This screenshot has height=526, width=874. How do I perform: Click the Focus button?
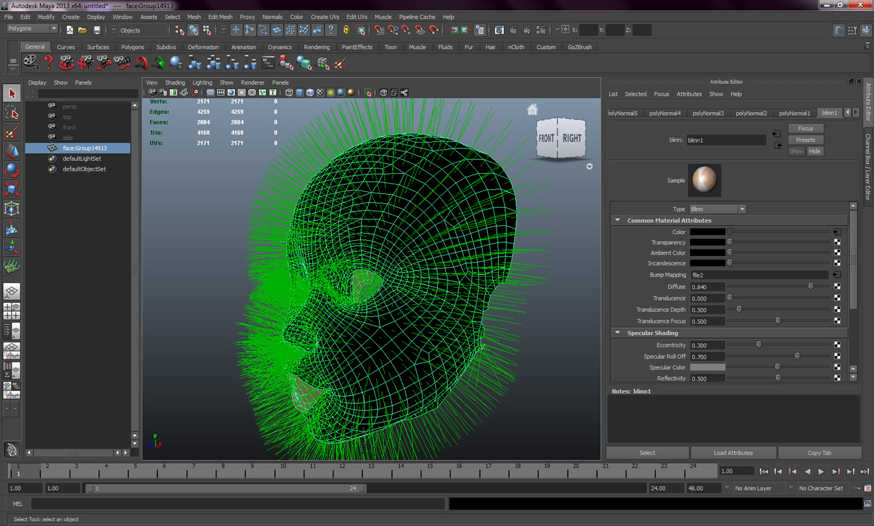point(805,128)
